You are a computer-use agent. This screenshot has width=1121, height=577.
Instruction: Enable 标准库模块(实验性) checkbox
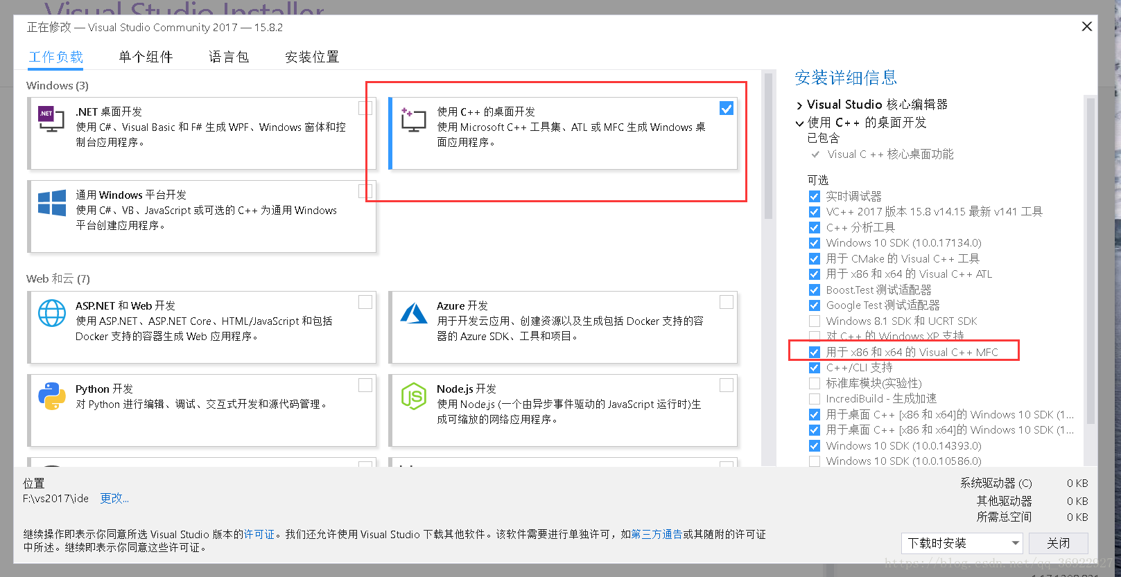(x=815, y=383)
